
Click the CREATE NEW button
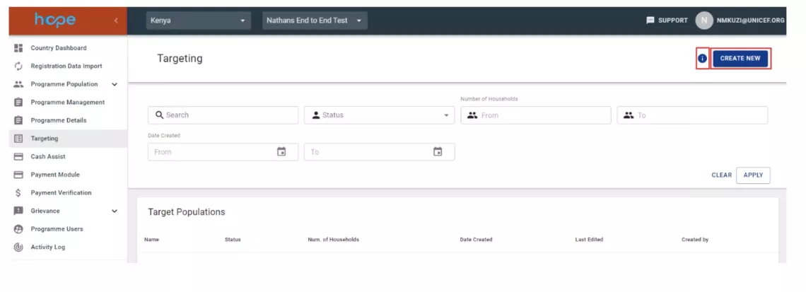[x=740, y=59]
